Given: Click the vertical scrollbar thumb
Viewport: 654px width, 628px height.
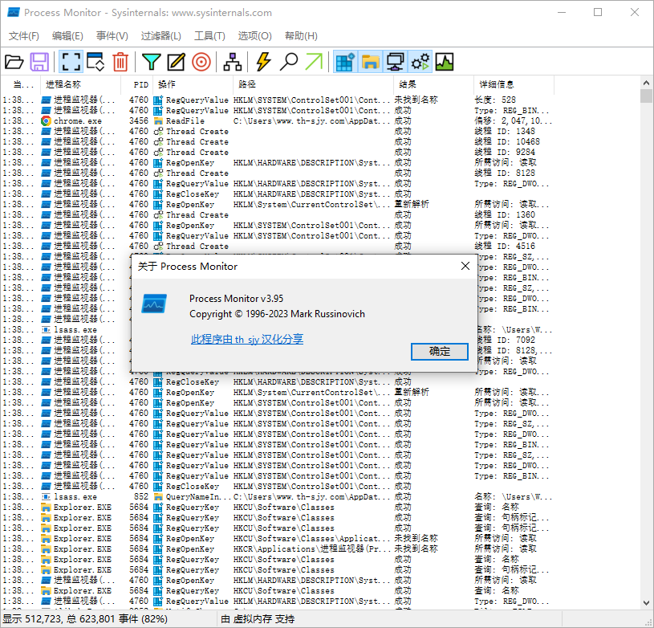Looking at the screenshot, I should pos(647,96).
